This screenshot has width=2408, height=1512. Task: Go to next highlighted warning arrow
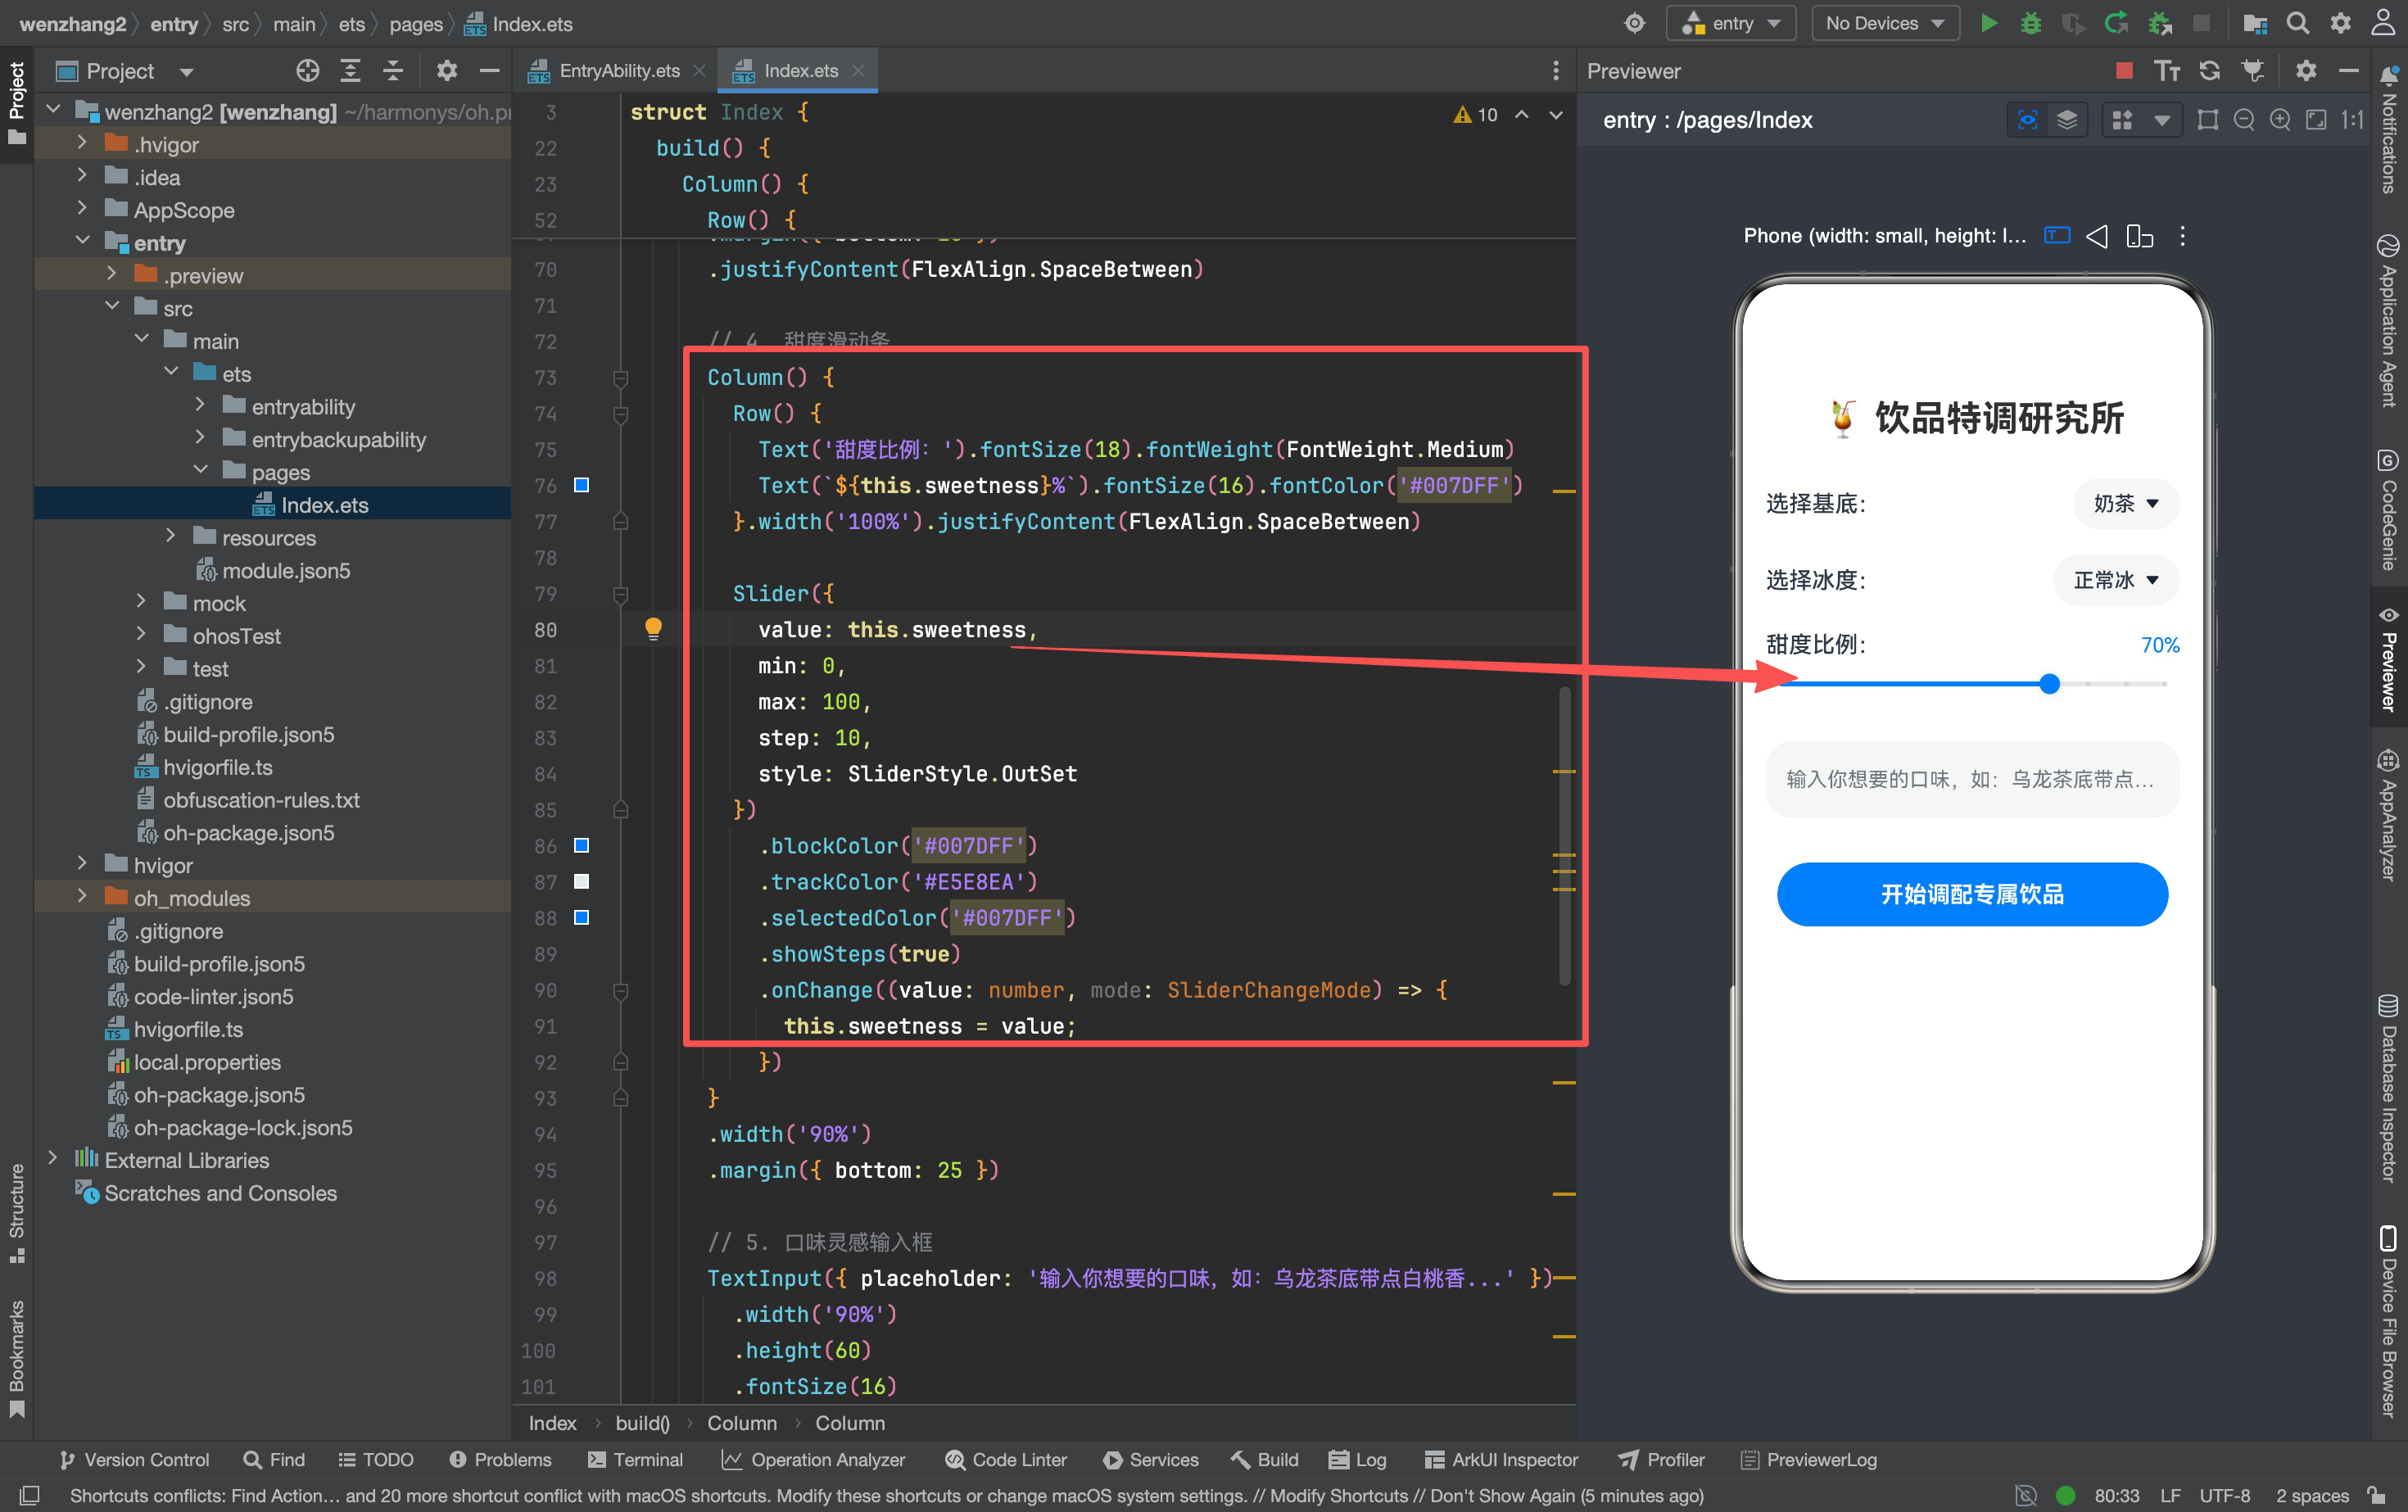1556,115
